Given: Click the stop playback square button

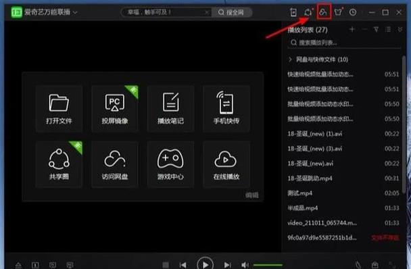Looking at the screenshot, I should (166, 265).
